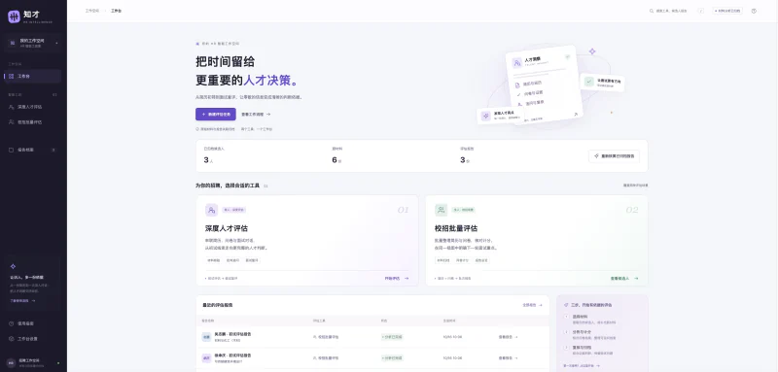Click the purple new evaluation task button
Viewport: 778px width, 372px height.
click(x=215, y=114)
